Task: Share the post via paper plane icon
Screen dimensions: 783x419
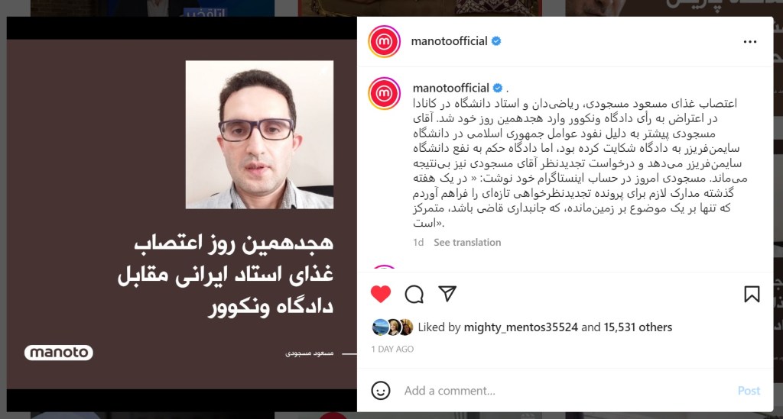Action: click(447, 294)
